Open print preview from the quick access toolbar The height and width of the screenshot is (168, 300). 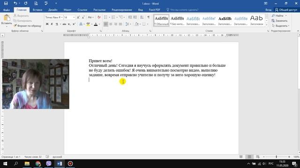click(36, 3)
